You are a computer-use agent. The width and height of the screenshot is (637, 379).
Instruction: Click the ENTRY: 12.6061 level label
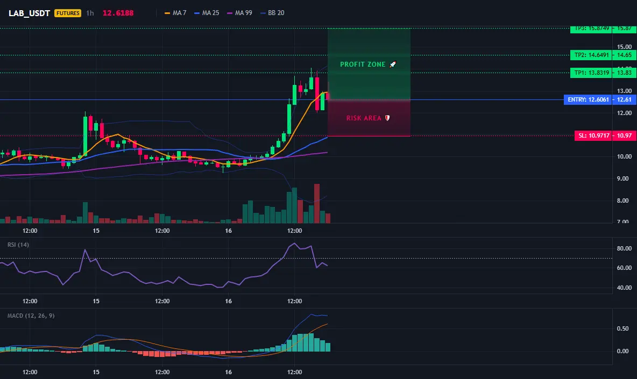pyautogui.click(x=588, y=99)
